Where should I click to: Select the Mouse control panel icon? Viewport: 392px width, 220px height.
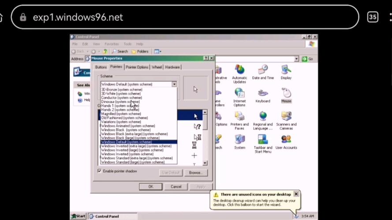(286, 95)
